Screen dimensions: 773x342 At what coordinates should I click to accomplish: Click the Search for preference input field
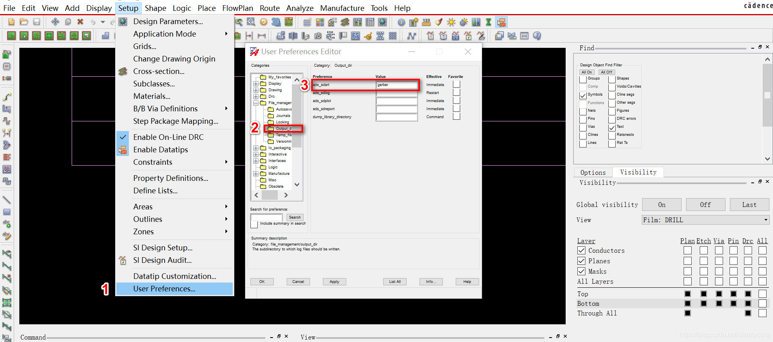266,217
